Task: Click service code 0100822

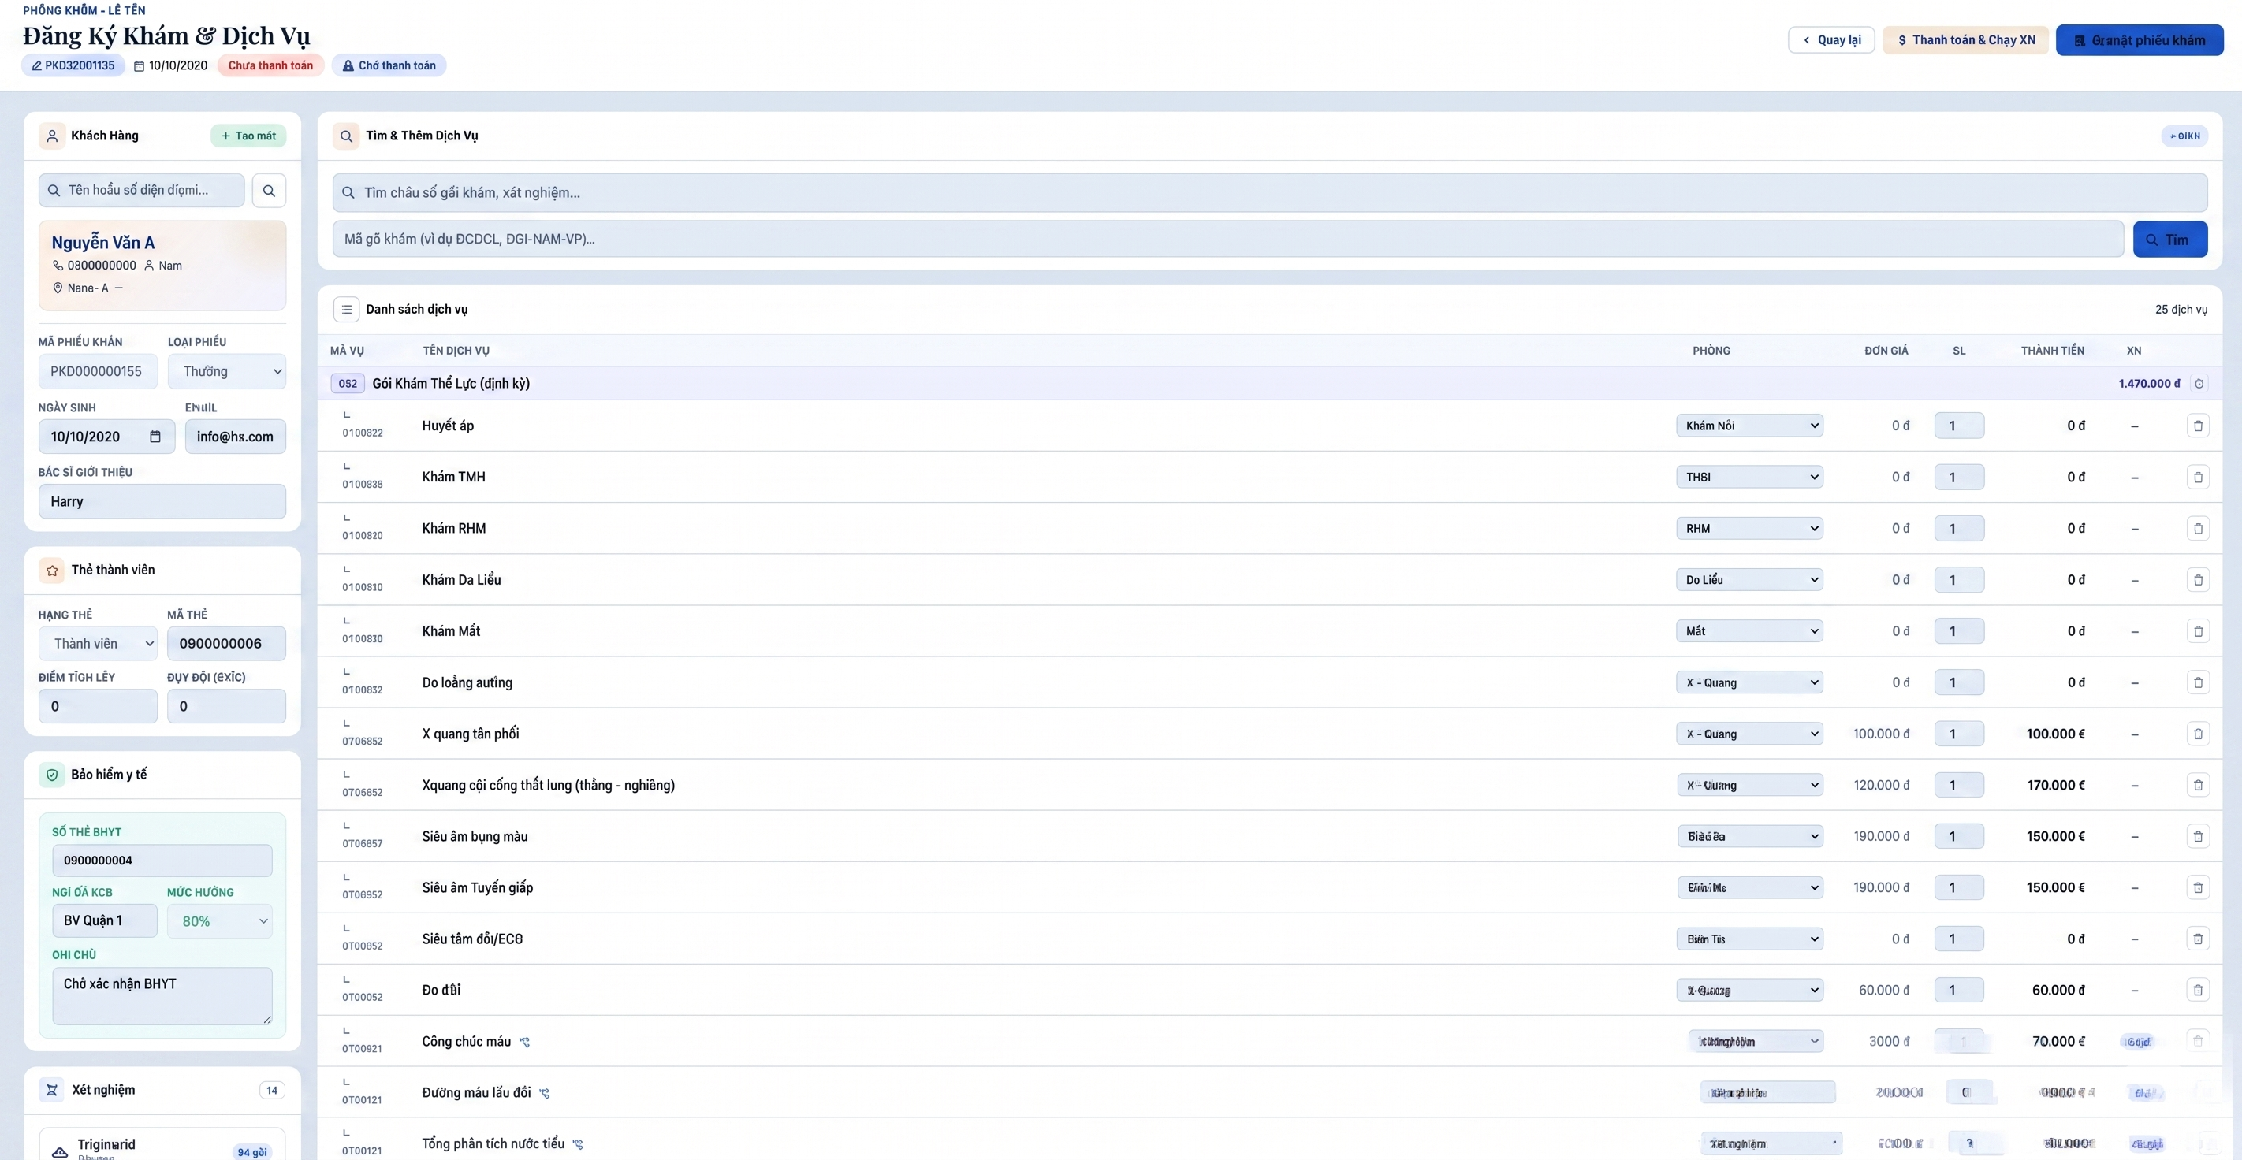Action: [362, 433]
